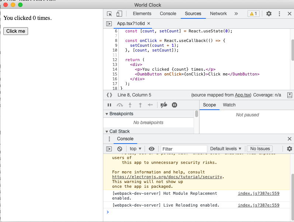
Task: Show more DevTools tabs chevron
Action: click(x=236, y=14)
